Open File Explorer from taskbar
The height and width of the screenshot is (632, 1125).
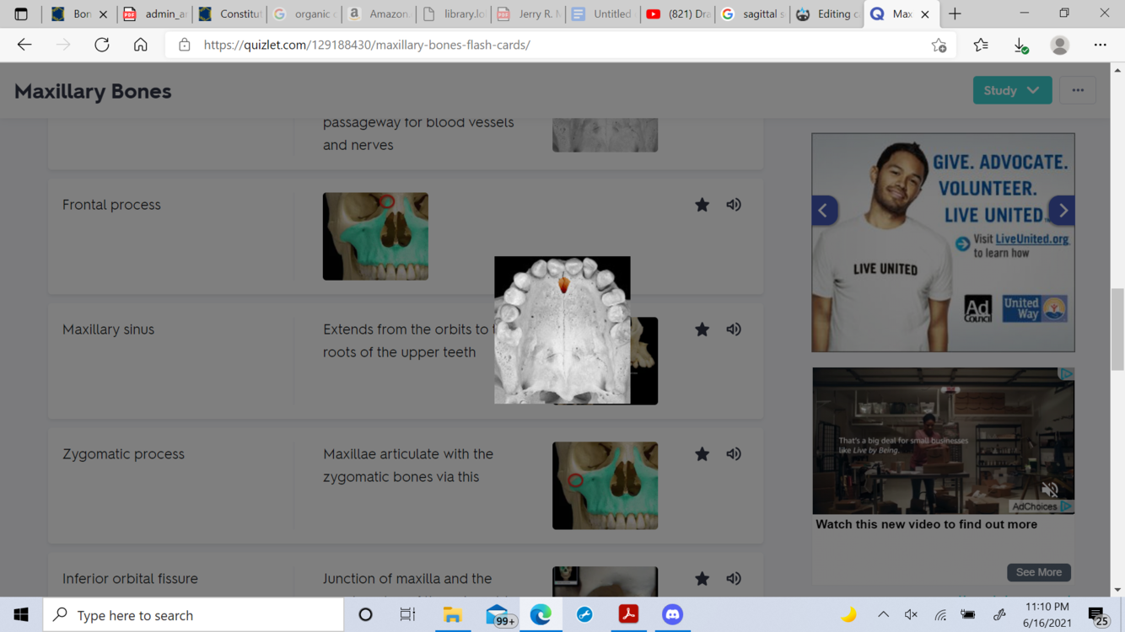[452, 615]
